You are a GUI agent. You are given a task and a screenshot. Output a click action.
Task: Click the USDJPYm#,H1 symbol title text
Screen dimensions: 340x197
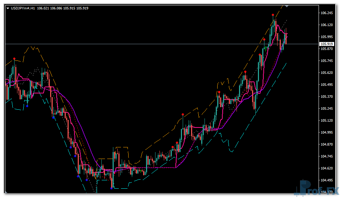coord(23,8)
